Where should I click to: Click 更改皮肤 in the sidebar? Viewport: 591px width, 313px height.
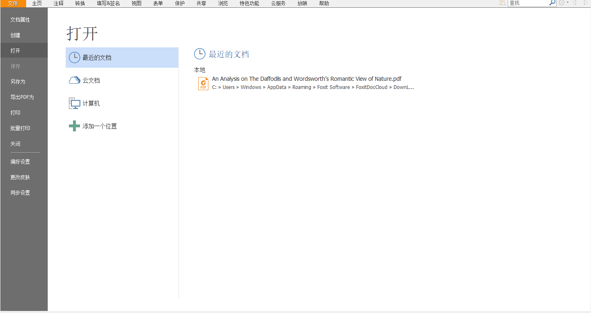click(20, 177)
